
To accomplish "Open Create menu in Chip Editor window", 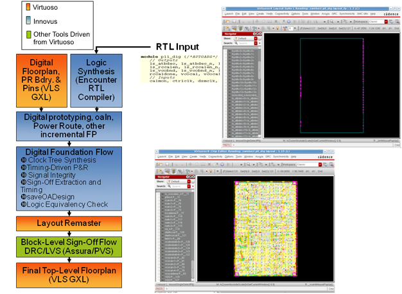I will click(193, 157).
